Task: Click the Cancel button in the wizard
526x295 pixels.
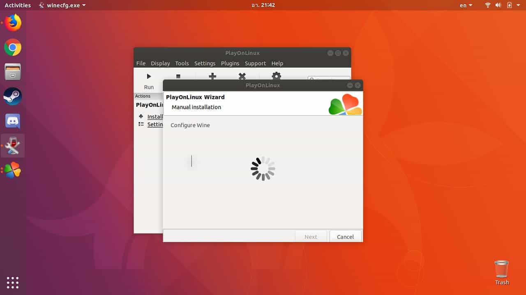Action: pyautogui.click(x=345, y=237)
